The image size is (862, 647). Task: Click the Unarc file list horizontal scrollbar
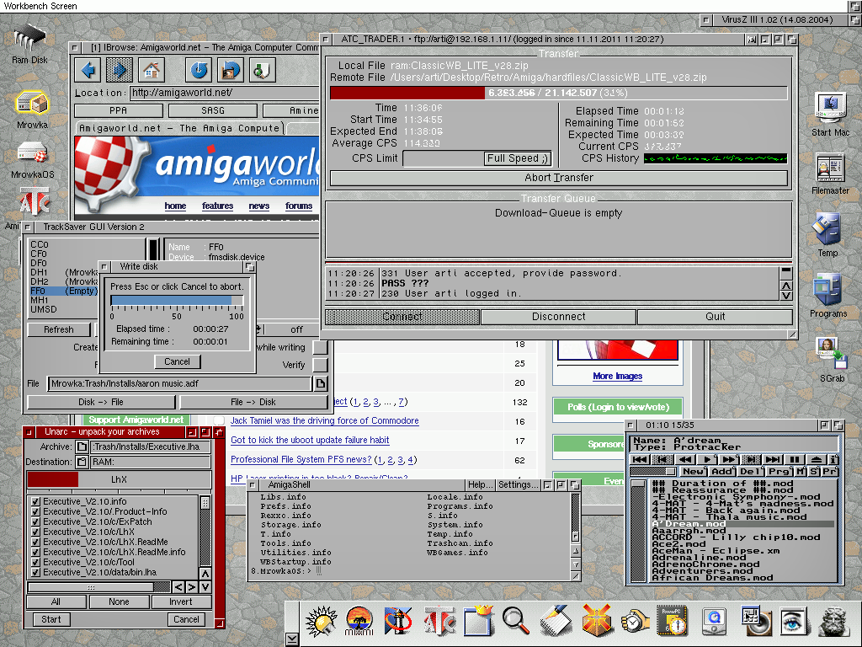click(x=99, y=587)
